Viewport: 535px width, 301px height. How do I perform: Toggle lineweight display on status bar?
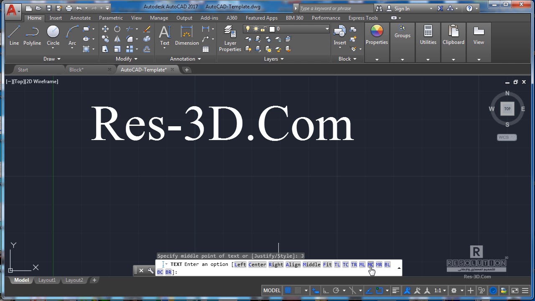396,291
